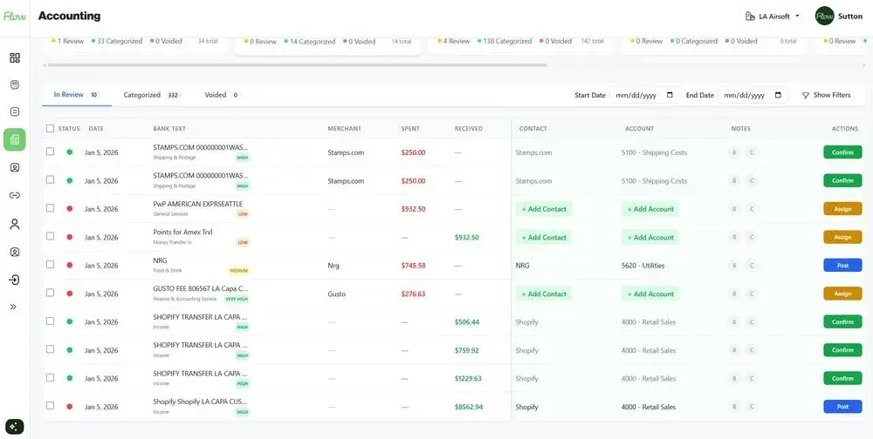Add Contact for Points for Amex row
The width and height of the screenshot is (873, 439).
point(544,237)
